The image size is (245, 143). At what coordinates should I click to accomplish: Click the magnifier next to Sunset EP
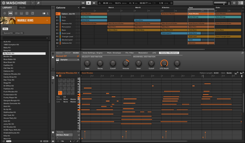tap(78, 56)
